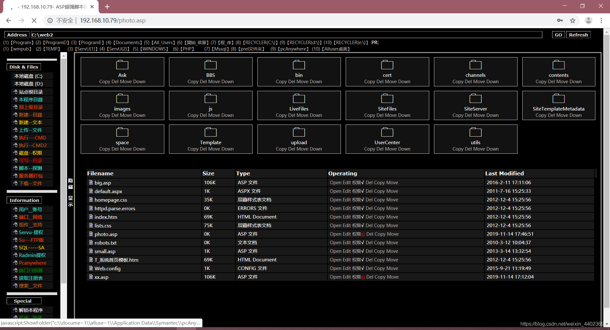Open the channels folder icon
610x330 pixels.
coord(476,65)
